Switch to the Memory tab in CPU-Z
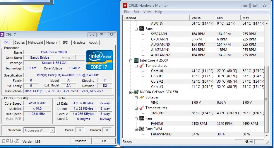 pyautogui.click(x=52, y=42)
